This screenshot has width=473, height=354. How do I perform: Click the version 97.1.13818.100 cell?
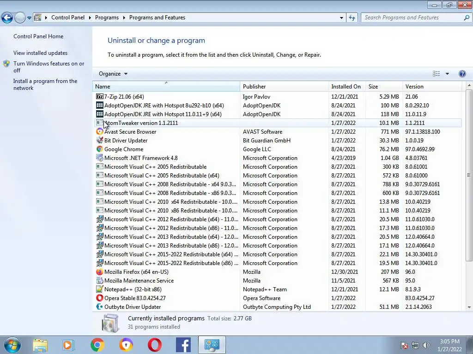pos(423,131)
